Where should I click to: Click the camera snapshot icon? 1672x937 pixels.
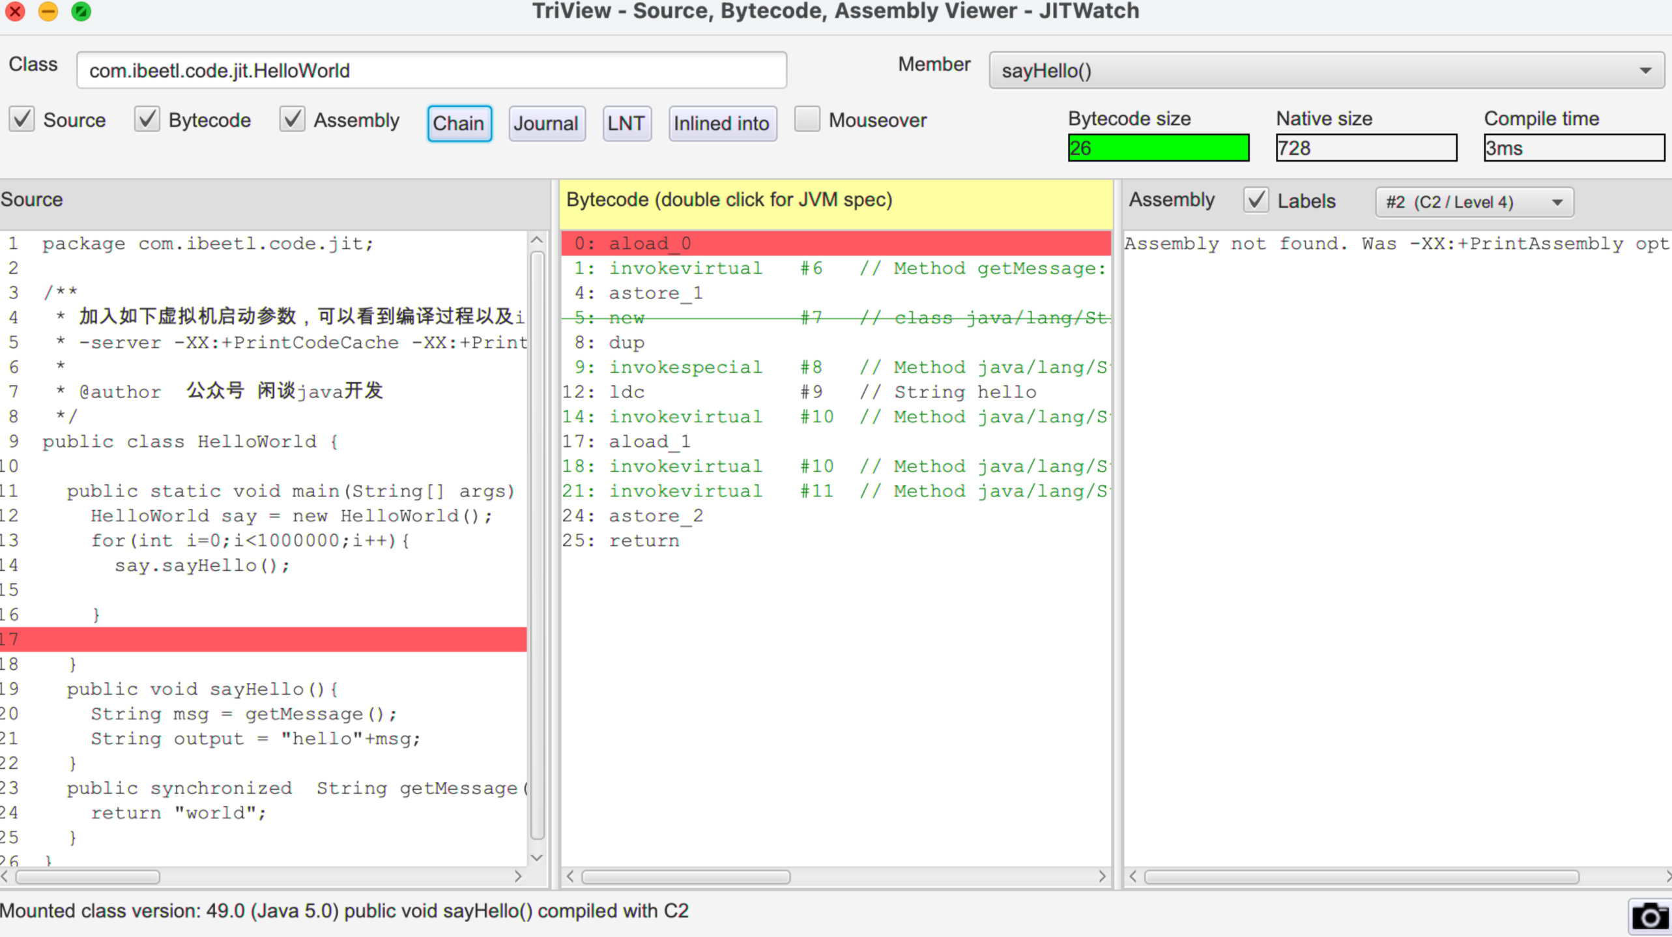(1649, 917)
